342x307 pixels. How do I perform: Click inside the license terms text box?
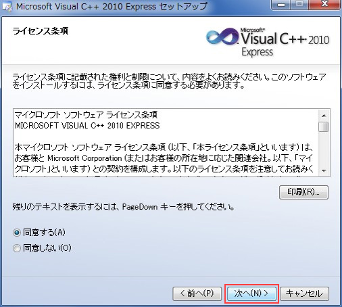coord(166,143)
